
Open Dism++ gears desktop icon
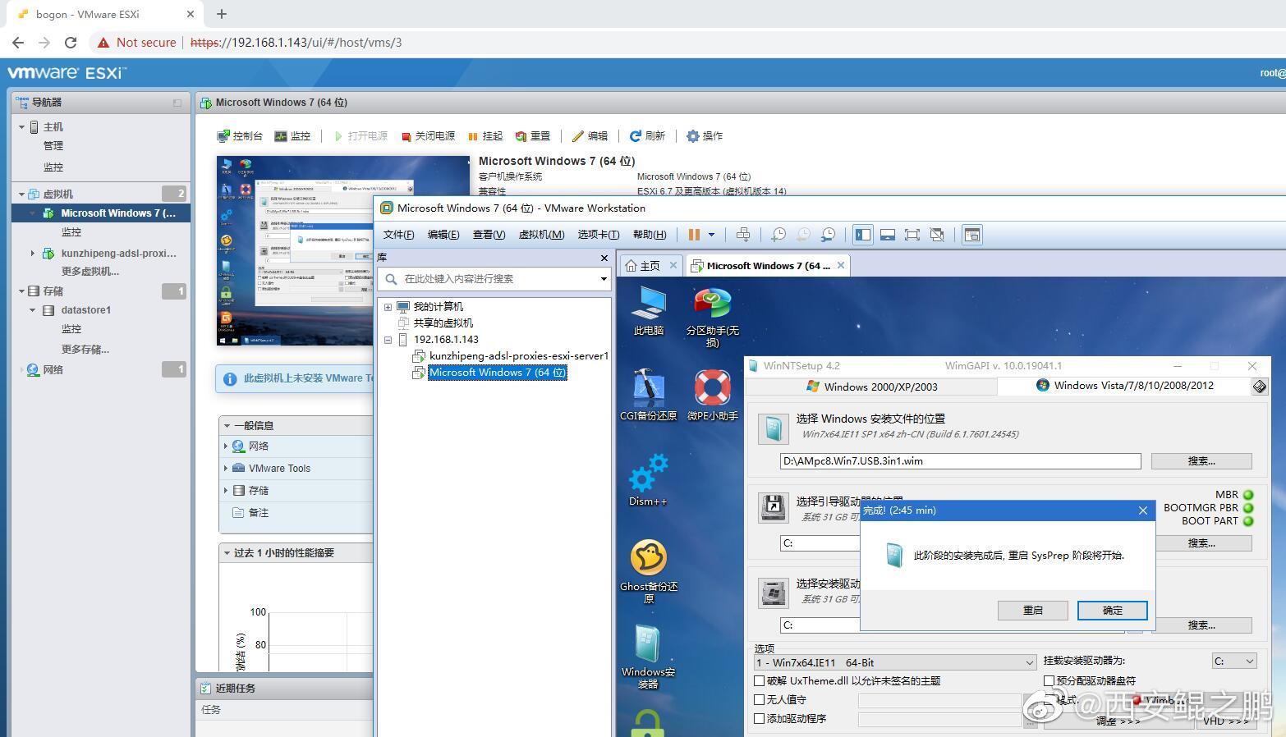tap(649, 481)
